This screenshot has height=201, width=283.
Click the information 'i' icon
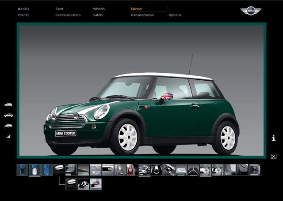[x=273, y=138]
